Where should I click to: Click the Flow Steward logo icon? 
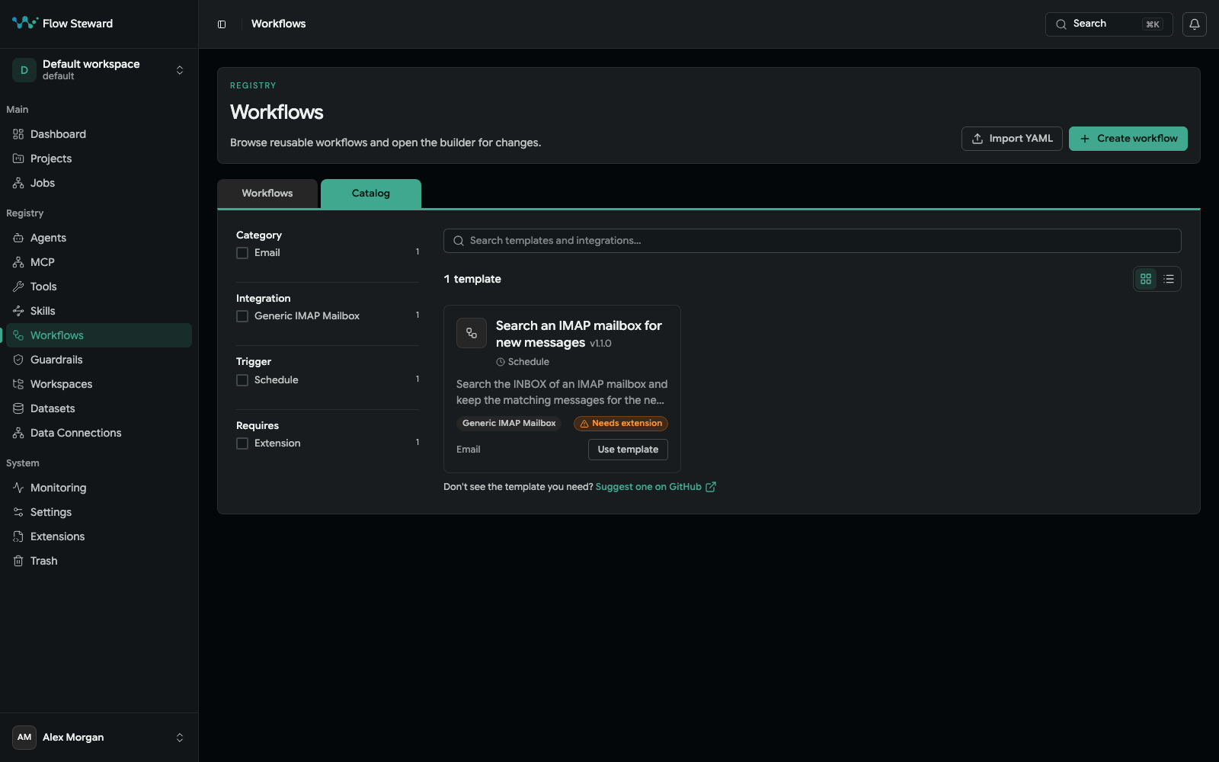[24, 23]
